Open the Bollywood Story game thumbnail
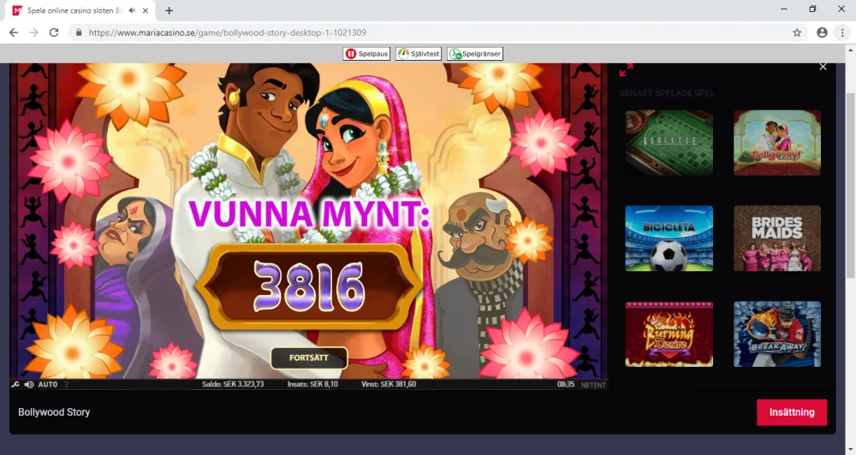 777,143
